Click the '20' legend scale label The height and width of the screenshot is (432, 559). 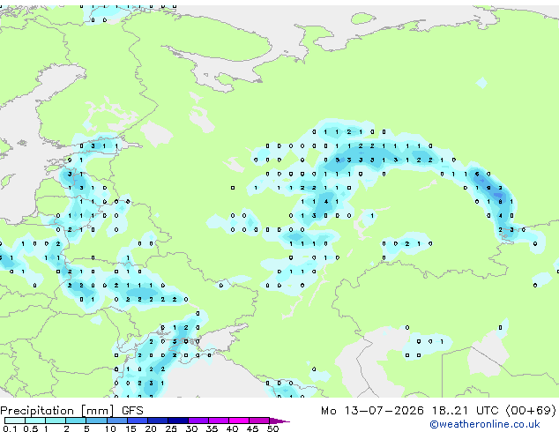click(151, 428)
